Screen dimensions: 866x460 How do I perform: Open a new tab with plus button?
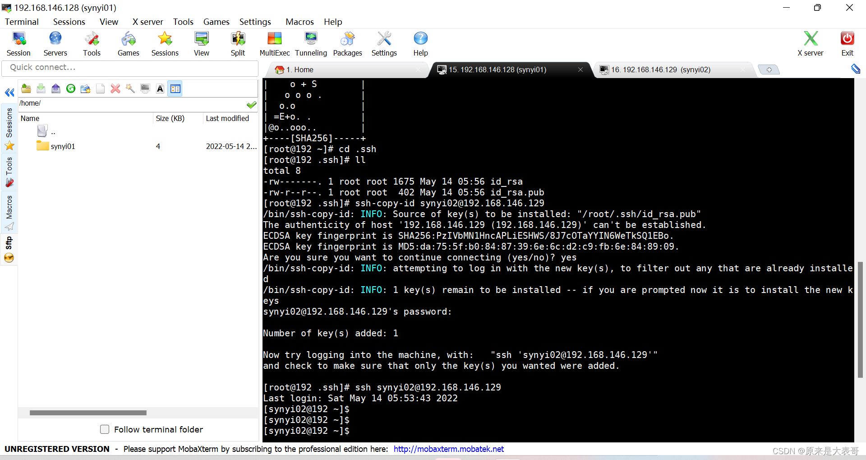pyautogui.click(x=769, y=70)
